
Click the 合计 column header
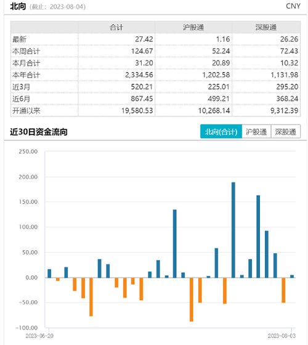[116, 27]
